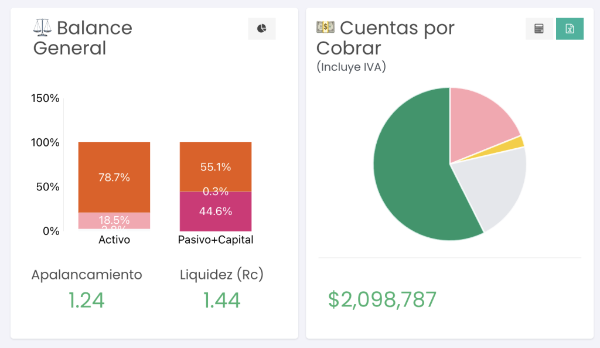Screen dimensions: 600x348
Task: Select the light pink 18.5% Activo segment
Action: (x=114, y=219)
